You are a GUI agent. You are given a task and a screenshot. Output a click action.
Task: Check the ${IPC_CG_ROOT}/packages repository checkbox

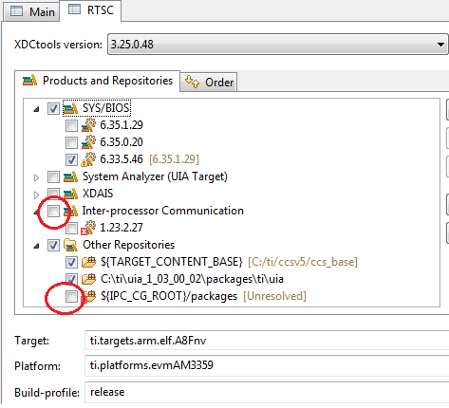click(x=71, y=296)
